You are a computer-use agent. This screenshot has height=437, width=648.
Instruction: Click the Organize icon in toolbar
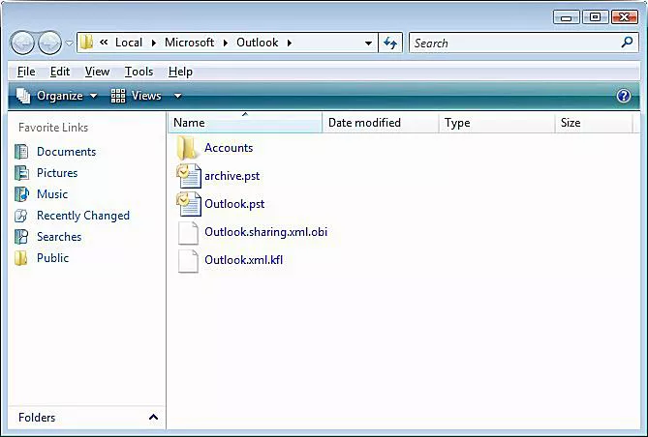23,96
